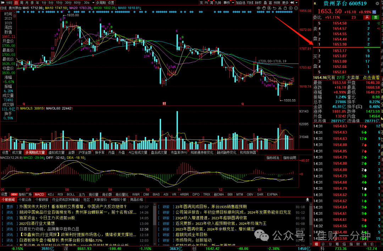Select the 周 weekly period tab
The width and height of the screenshot is (383, 251).
pos(22,2)
